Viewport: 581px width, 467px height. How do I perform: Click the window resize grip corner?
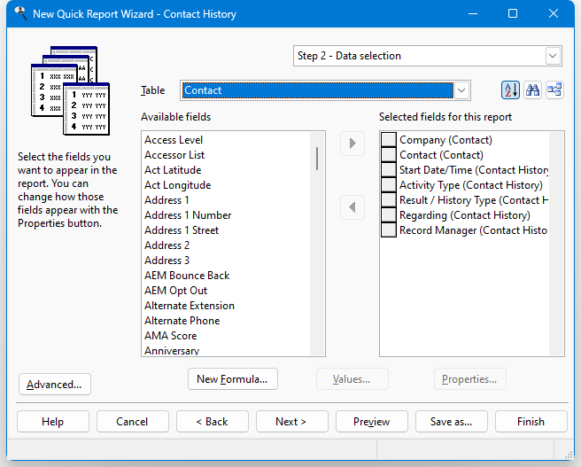click(568, 455)
